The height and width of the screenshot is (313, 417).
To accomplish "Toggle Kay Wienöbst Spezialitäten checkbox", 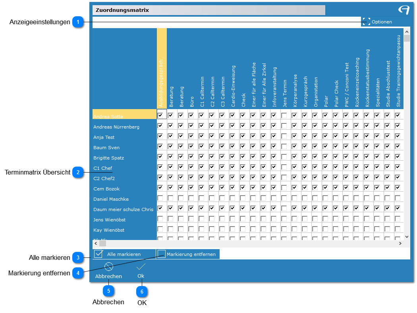I will pyautogui.click(x=377, y=229).
